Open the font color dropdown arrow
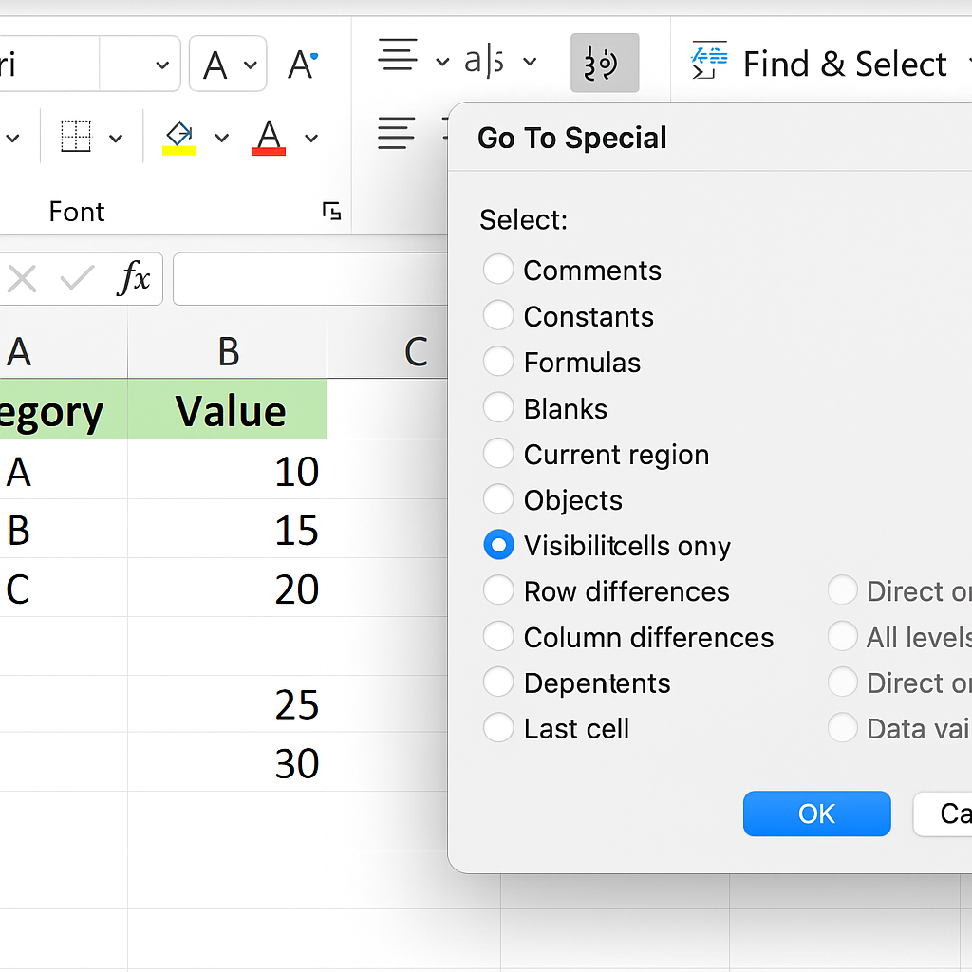This screenshot has height=972, width=972. click(x=310, y=138)
